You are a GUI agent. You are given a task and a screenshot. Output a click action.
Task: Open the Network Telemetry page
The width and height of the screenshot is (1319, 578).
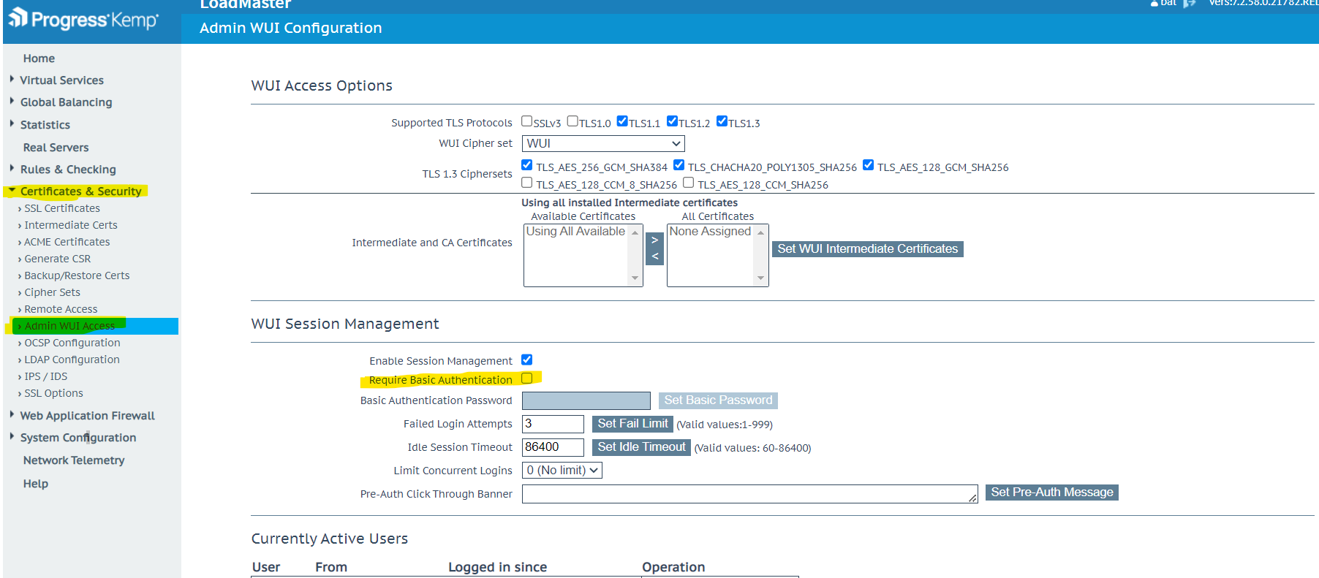coord(74,460)
